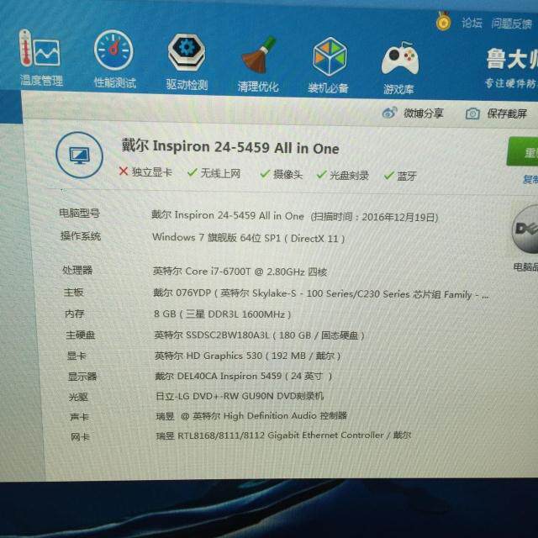538x538 pixels.
Task: Click the 微博分享 share link
Action: pyautogui.click(x=424, y=113)
